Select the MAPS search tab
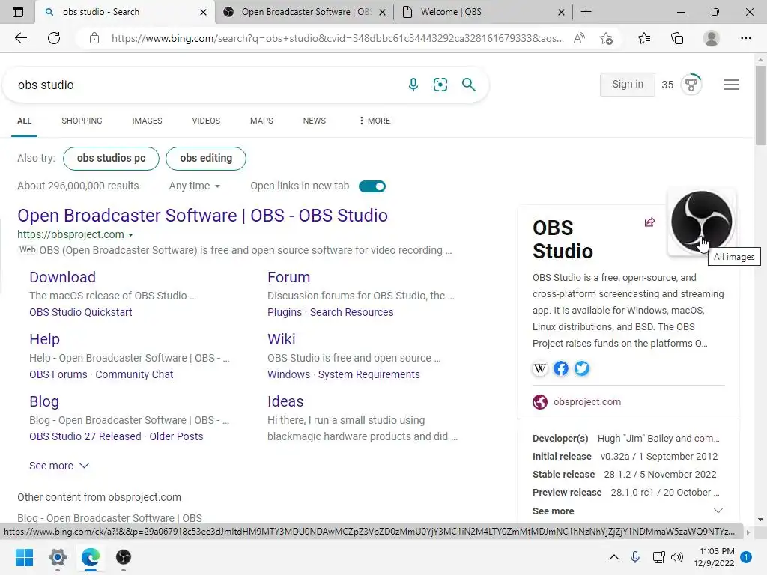Screen dimensions: 767x575 coord(261,121)
